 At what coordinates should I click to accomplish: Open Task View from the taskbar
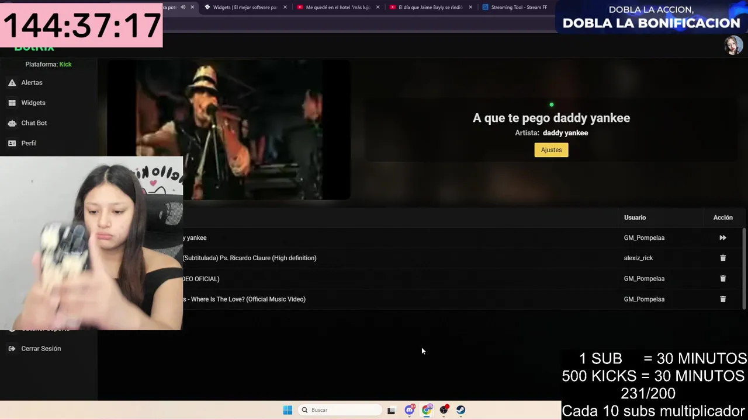click(x=391, y=410)
